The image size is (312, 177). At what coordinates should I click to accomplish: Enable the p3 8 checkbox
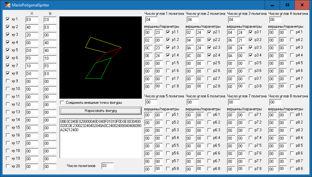pos(251,86)
